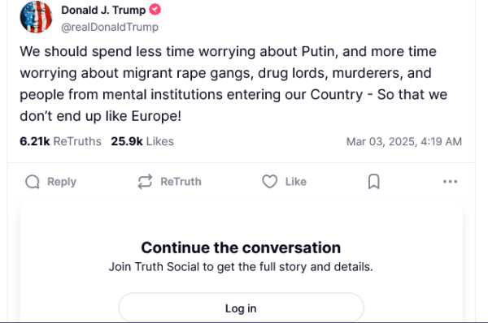This screenshot has width=488, height=323.
Task: Click the "don't end up like Europe!" line
Action: pyautogui.click(x=101, y=116)
